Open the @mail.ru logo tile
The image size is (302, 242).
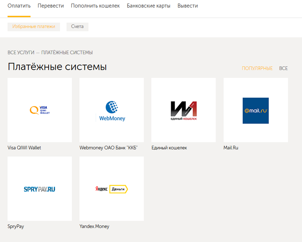256,110
